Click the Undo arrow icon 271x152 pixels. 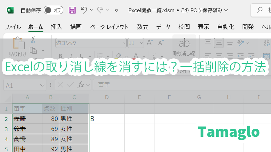coord(84,10)
